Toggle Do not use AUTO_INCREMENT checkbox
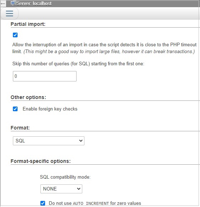 [43, 203]
